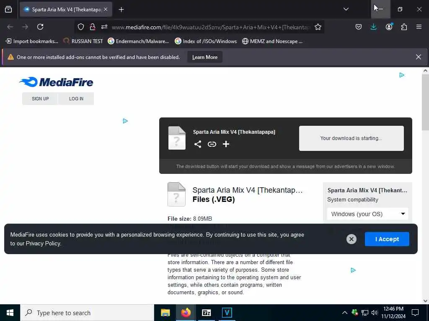This screenshot has width=429, height=321.
Task: Click SIGN UP button
Action: pos(40,99)
